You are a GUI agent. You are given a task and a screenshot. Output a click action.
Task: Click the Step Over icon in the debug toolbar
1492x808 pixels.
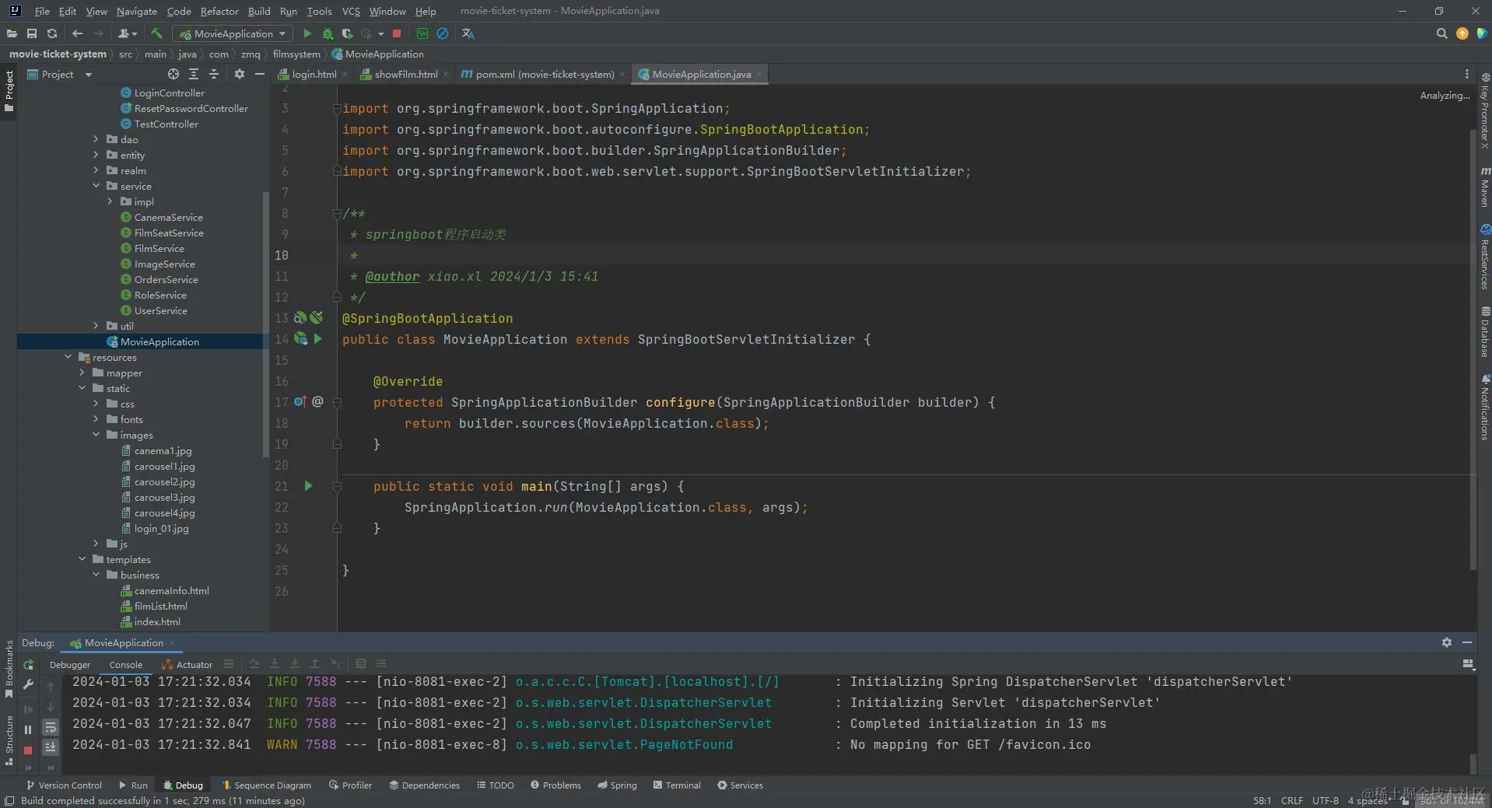coord(254,664)
